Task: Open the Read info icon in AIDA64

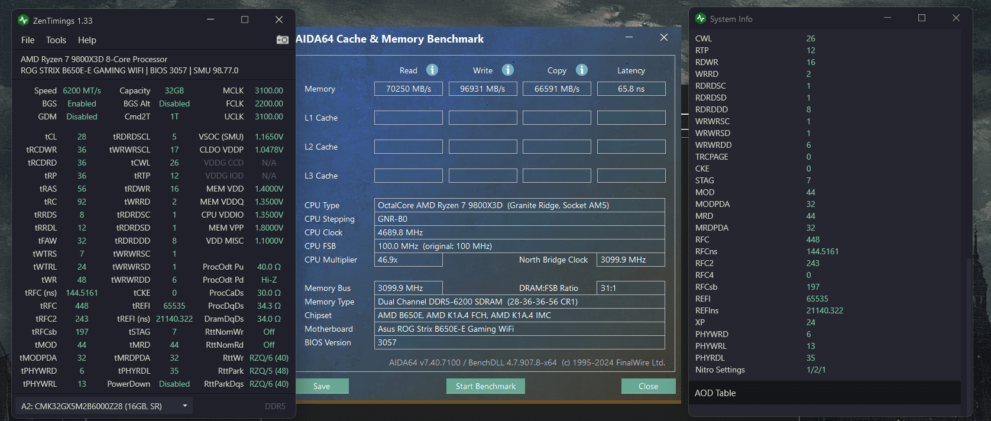Action: click(x=432, y=70)
